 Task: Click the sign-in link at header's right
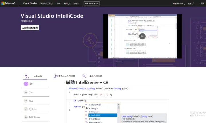coord(203,3)
